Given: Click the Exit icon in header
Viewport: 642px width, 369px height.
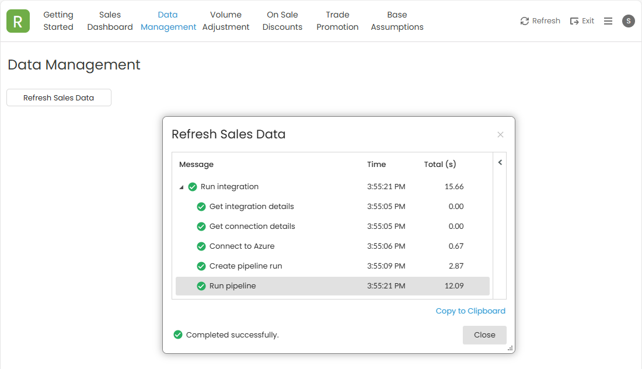Looking at the screenshot, I should 574,21.
